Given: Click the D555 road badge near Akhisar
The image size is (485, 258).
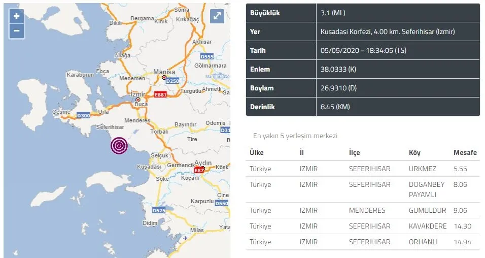Looking at the screenshot, I should [207, 57].
